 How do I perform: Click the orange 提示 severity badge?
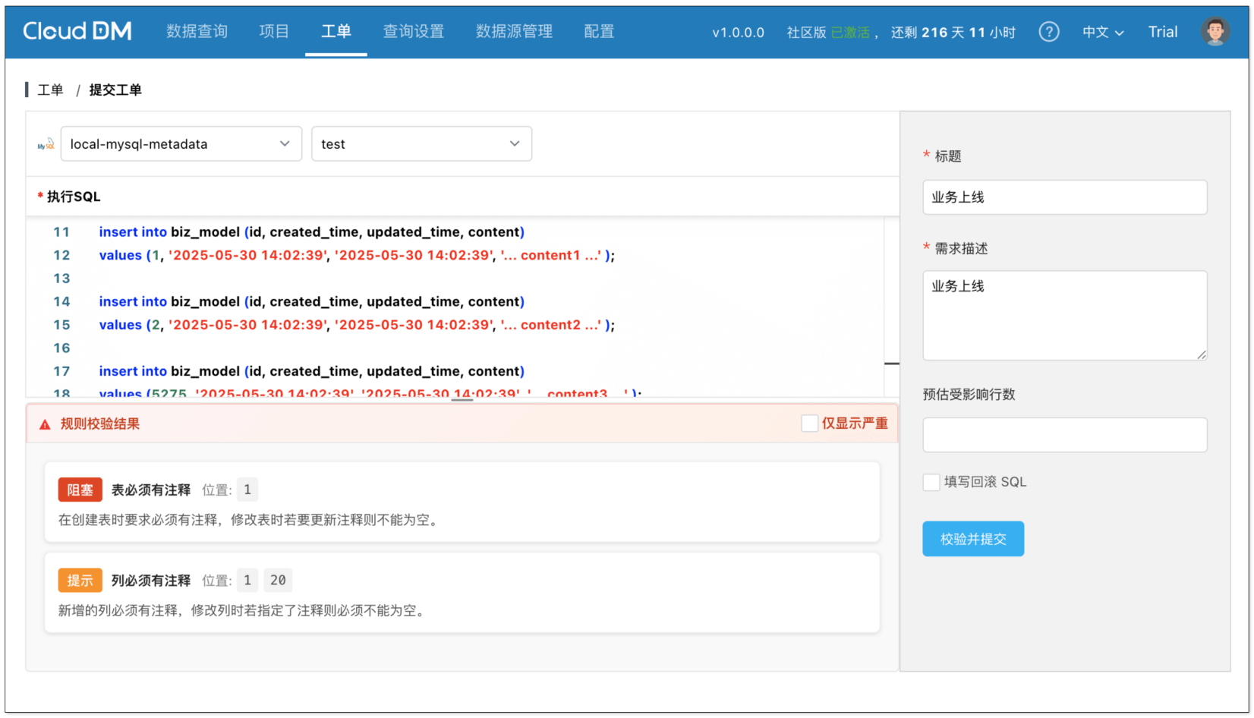80,581
